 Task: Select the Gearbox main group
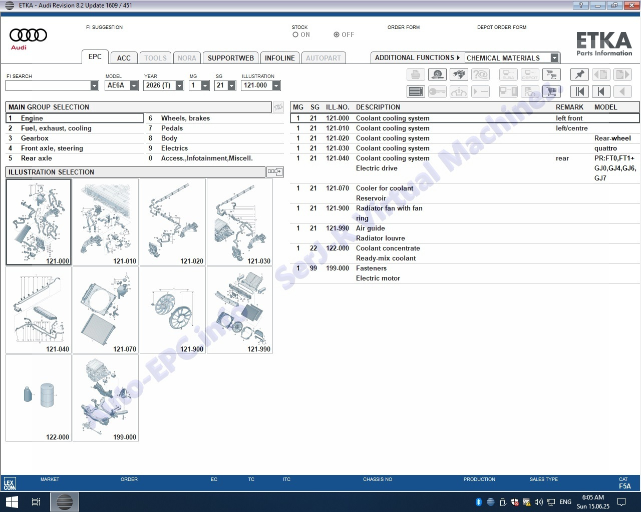35,138
